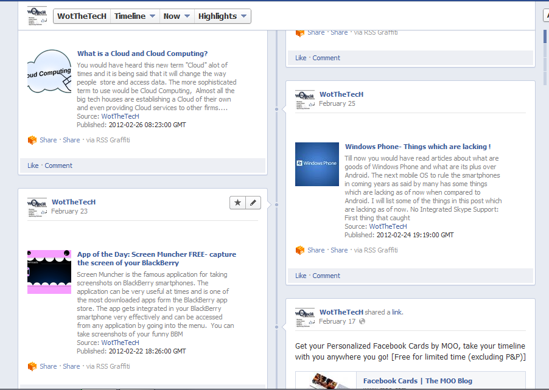Screen dimensions: 549x390
Task: Click timeline marker dot for February 23 post
Action: pyautogui.click(x=276, y=204)
